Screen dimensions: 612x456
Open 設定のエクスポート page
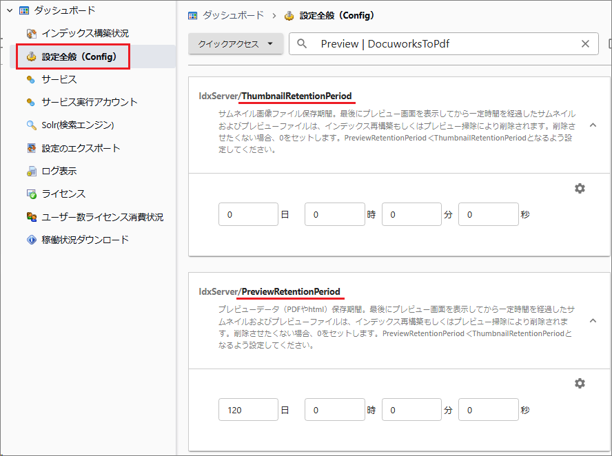(81, 148)
